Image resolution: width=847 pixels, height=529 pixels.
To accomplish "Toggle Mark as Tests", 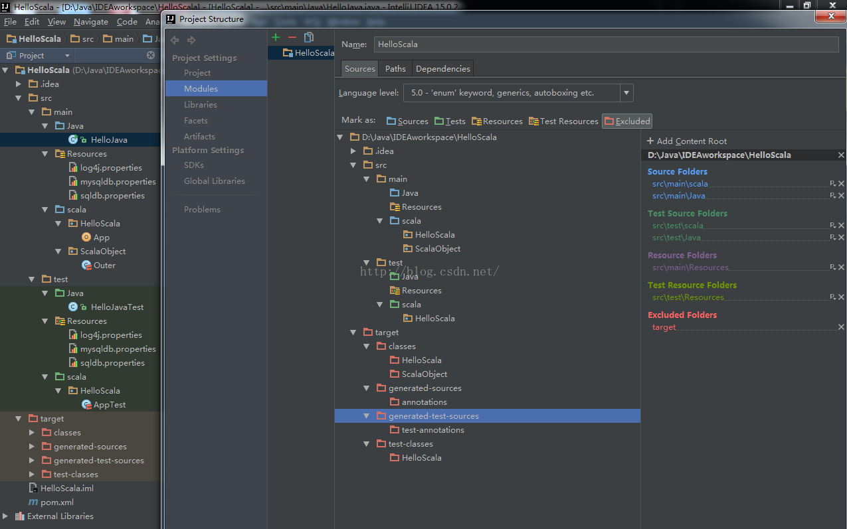I will [x=450, y=121].
